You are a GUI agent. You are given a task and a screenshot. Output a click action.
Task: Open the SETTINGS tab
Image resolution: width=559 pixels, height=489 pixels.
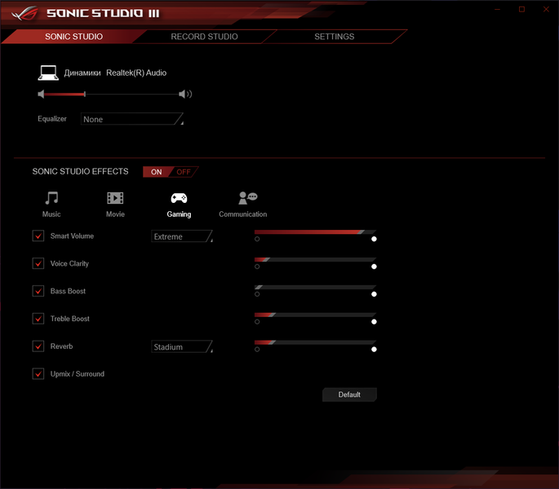[x=335, y=37]
